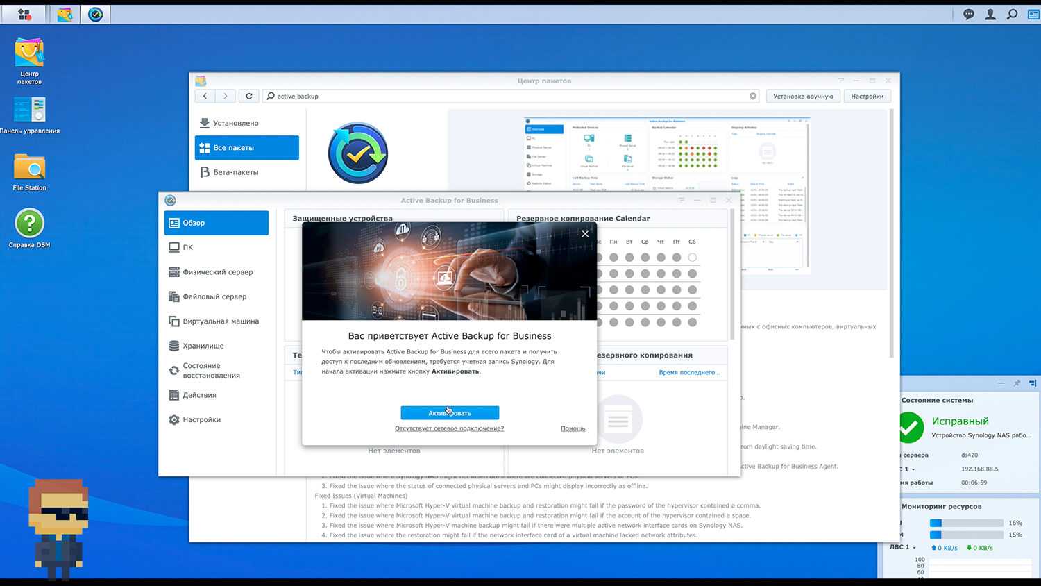Image resolution: width=1041 pixels, height=586 pixels.
Task: Click the active backup search field
Action: (507, 97)
